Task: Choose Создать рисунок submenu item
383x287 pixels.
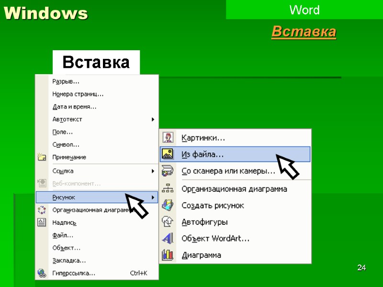Action: point(235,206)
